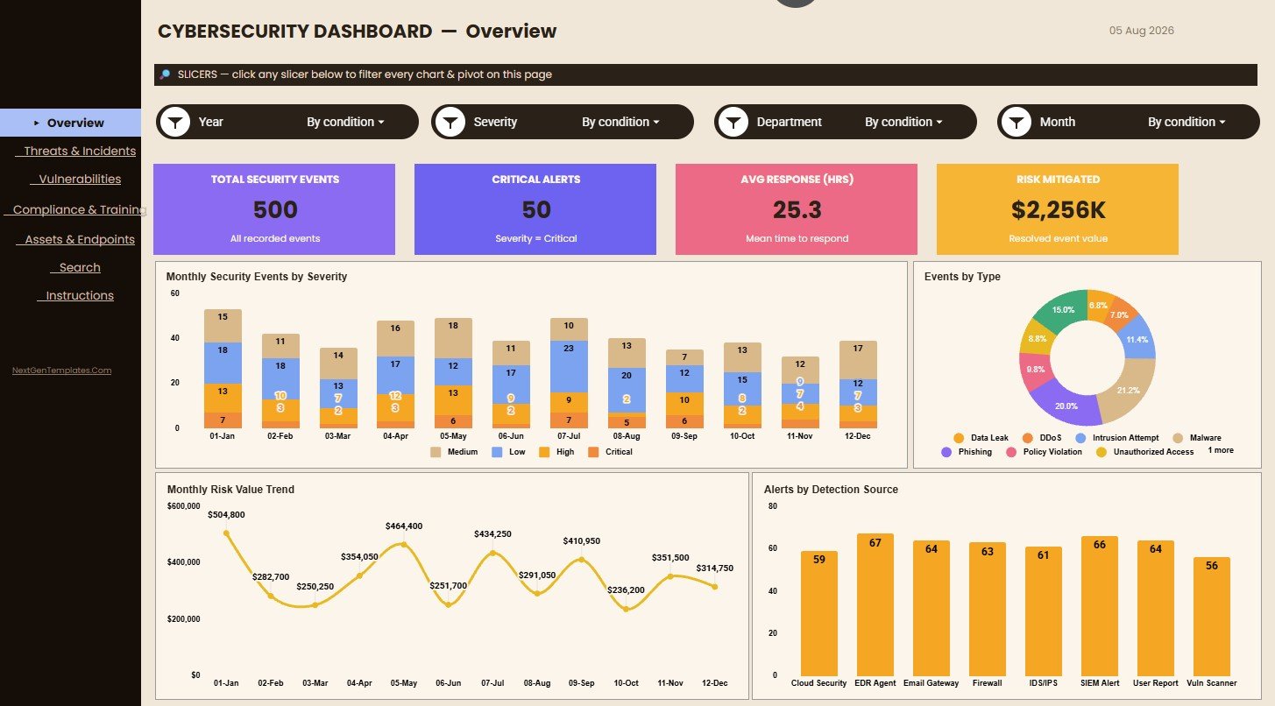Click the Events by Type chart title

962,277
